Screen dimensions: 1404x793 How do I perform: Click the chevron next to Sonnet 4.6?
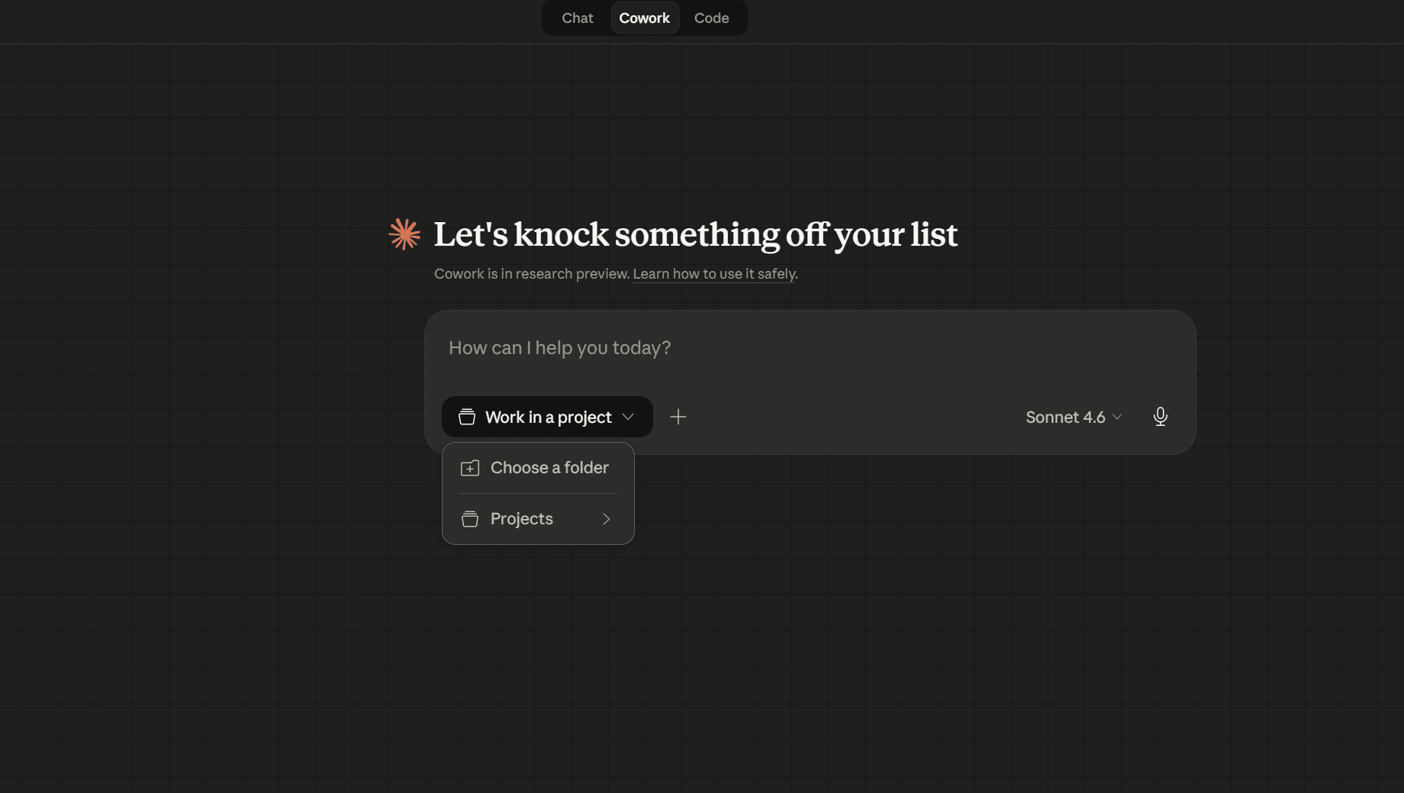pyautogui.click(x=1116, y=417)
